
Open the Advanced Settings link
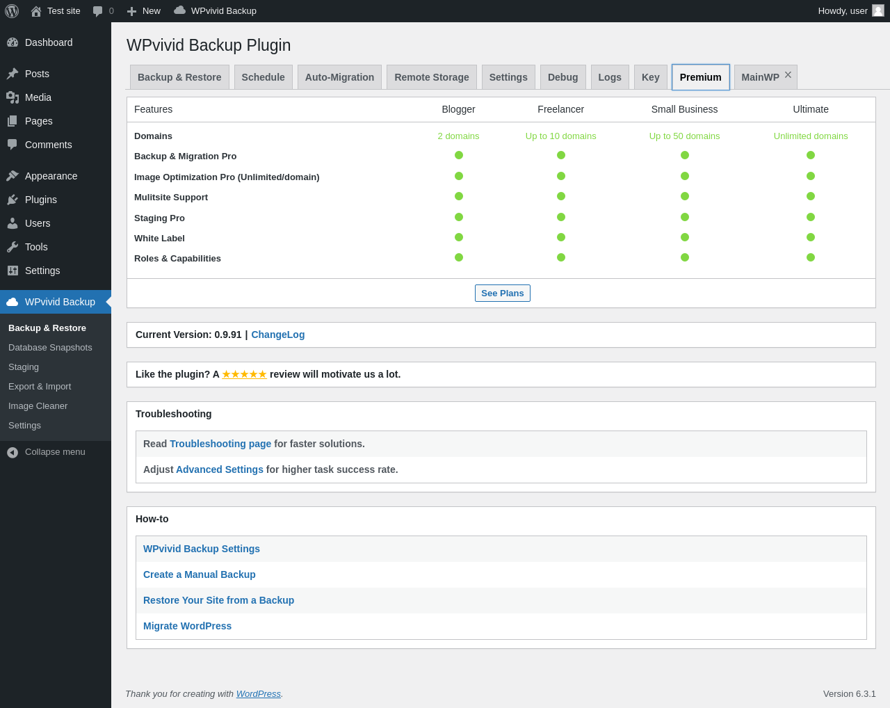point(219,469)
